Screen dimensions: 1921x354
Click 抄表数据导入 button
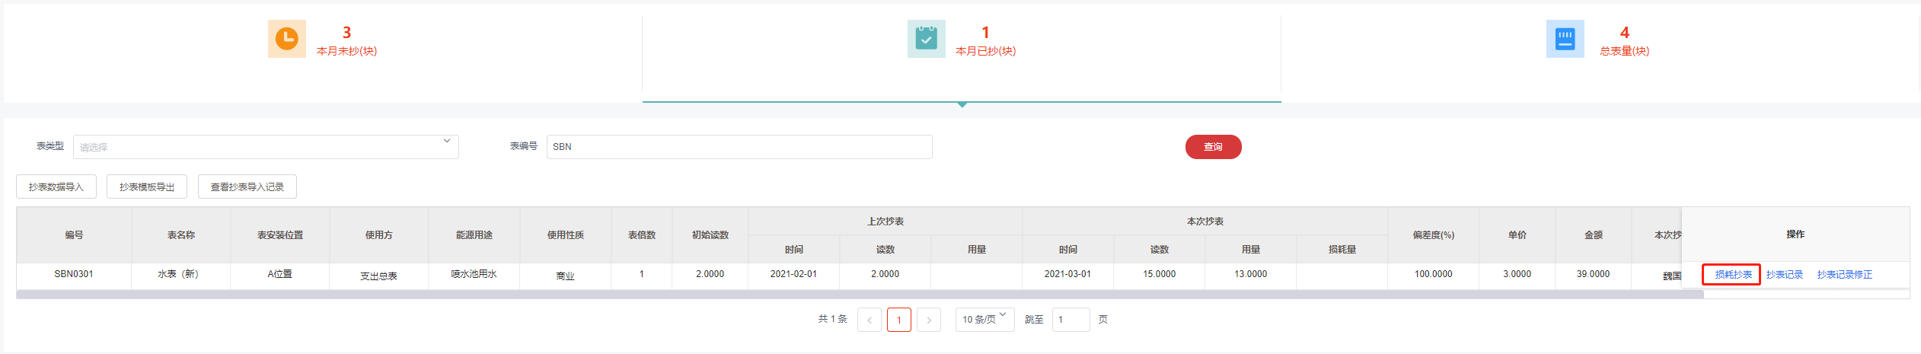[x=56, y=187]
